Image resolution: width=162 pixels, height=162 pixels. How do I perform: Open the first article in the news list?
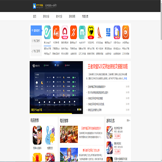97,87
